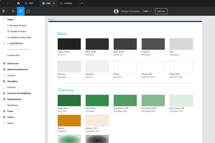Screen dimensions: 215x143
Task: Click the Mine Shaft #2E2E2E swatch
Action: [x=97, y=44]
